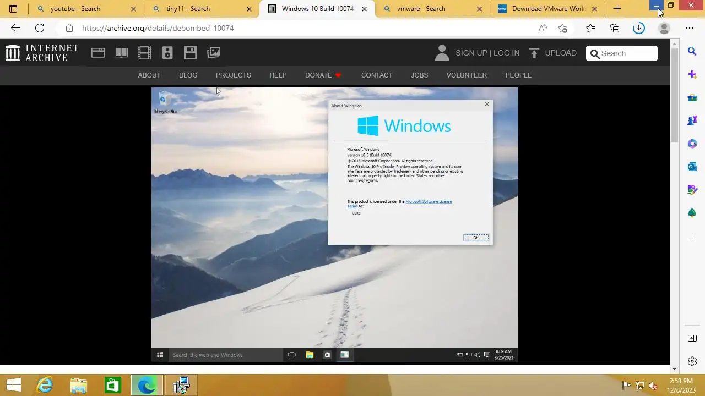Open the sidebar Image Creator icon
This screenshot has width=705, height=396.
(x=692, y=190)
